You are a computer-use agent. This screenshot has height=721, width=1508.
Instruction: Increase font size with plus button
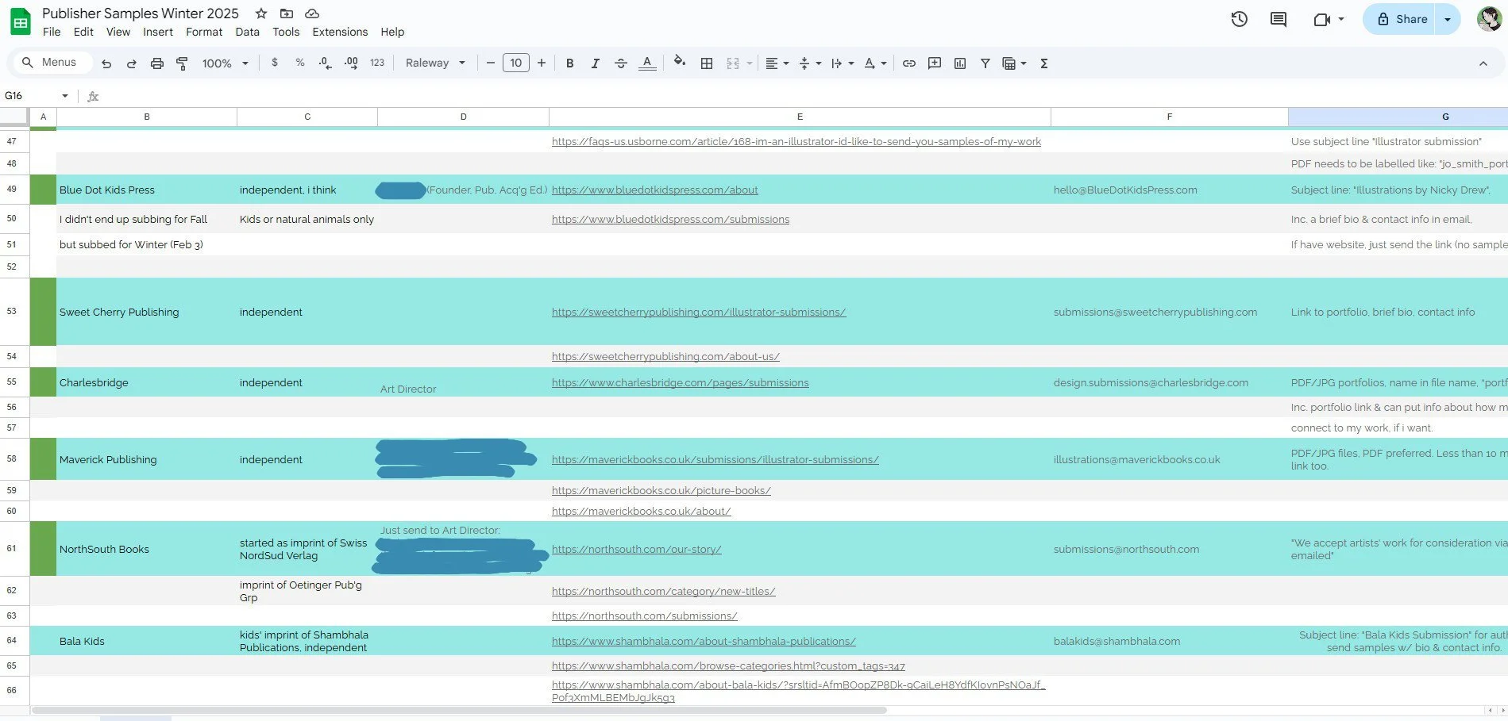click(542, 63)
